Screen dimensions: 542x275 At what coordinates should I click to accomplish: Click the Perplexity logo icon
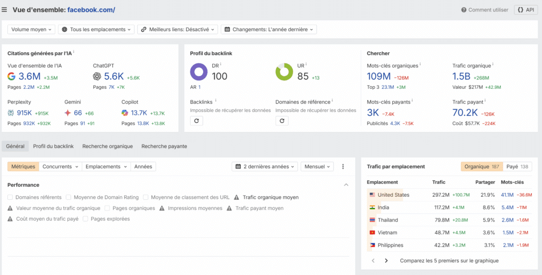point(11,113)
